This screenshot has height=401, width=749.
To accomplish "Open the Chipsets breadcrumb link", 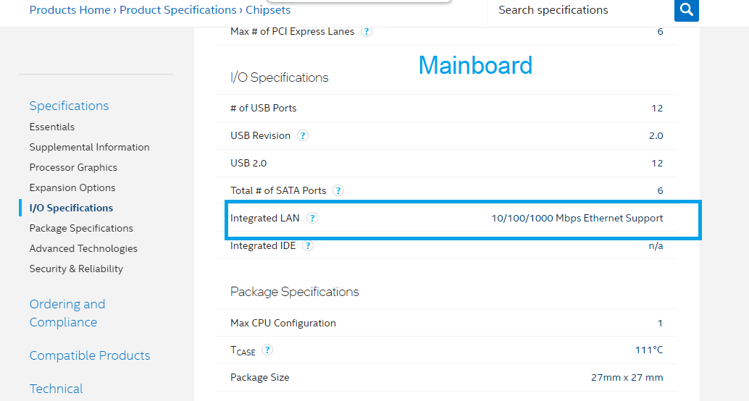I will [x=268, y=10].
